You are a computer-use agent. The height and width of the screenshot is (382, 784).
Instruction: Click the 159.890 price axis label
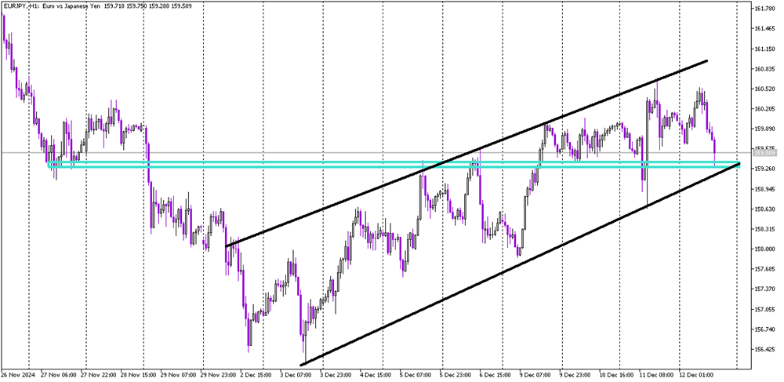click(x=765, y=129)
